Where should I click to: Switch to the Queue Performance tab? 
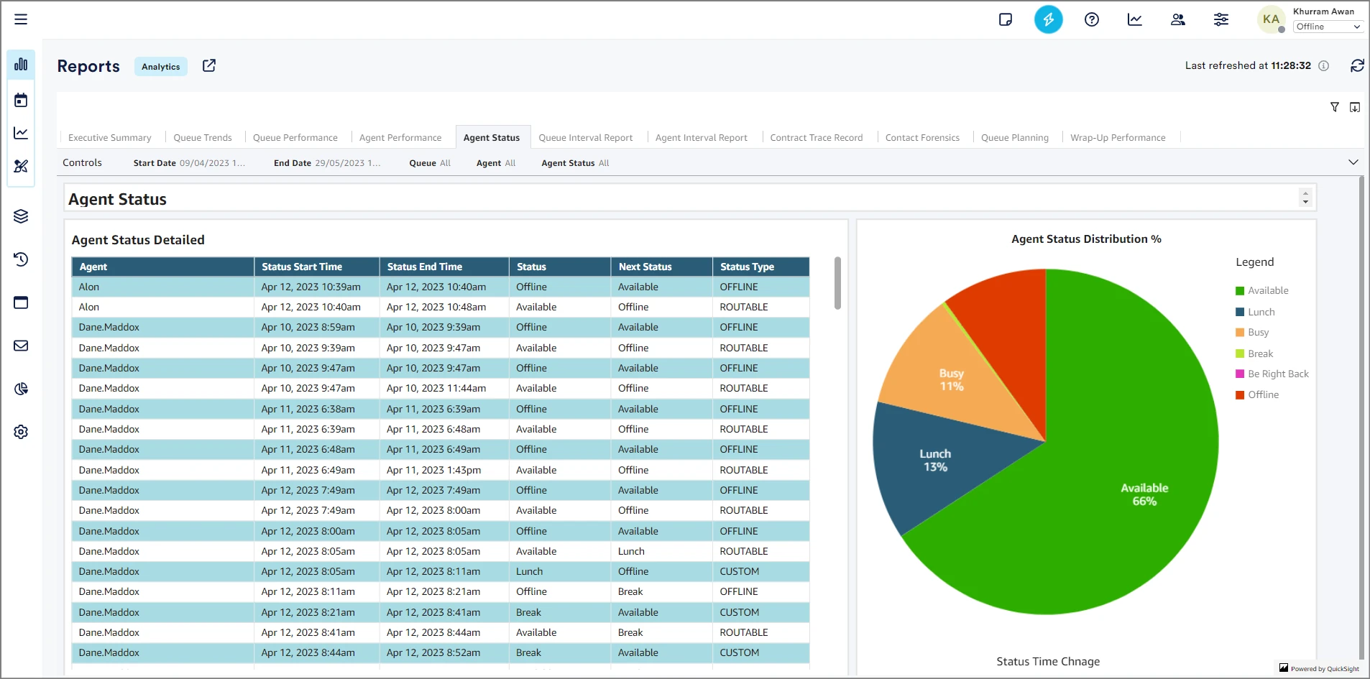[295, 138]
